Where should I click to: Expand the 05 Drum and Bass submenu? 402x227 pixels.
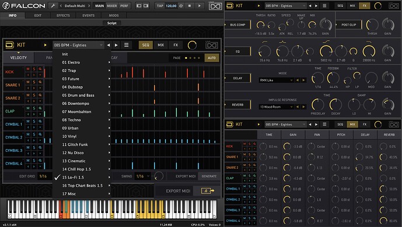[82, 95]
